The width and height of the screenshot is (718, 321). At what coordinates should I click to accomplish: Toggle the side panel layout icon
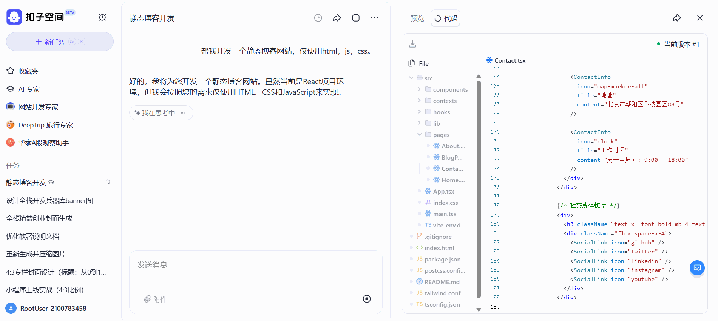[356, 18]
